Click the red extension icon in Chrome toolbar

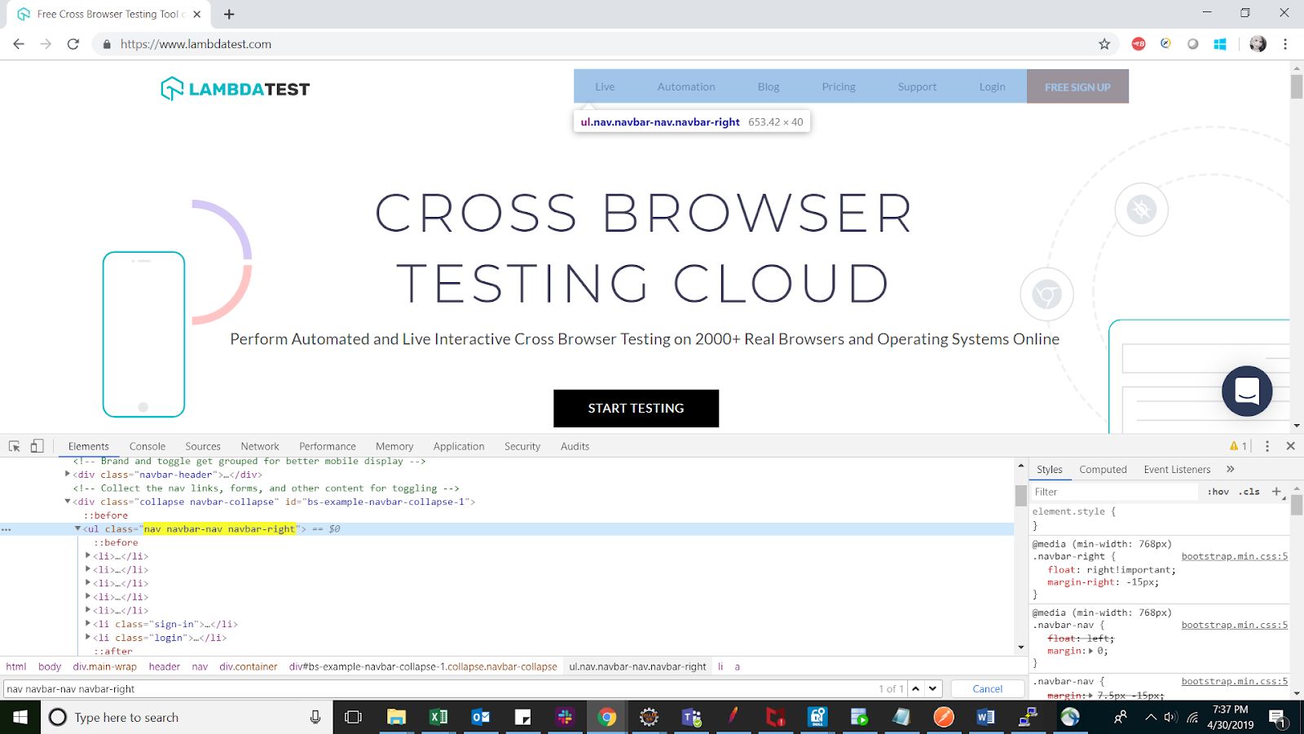tap(1139, 44)
